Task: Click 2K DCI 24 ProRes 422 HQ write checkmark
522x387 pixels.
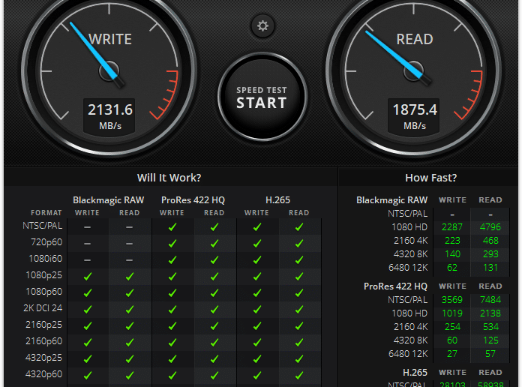Action: 172,309
